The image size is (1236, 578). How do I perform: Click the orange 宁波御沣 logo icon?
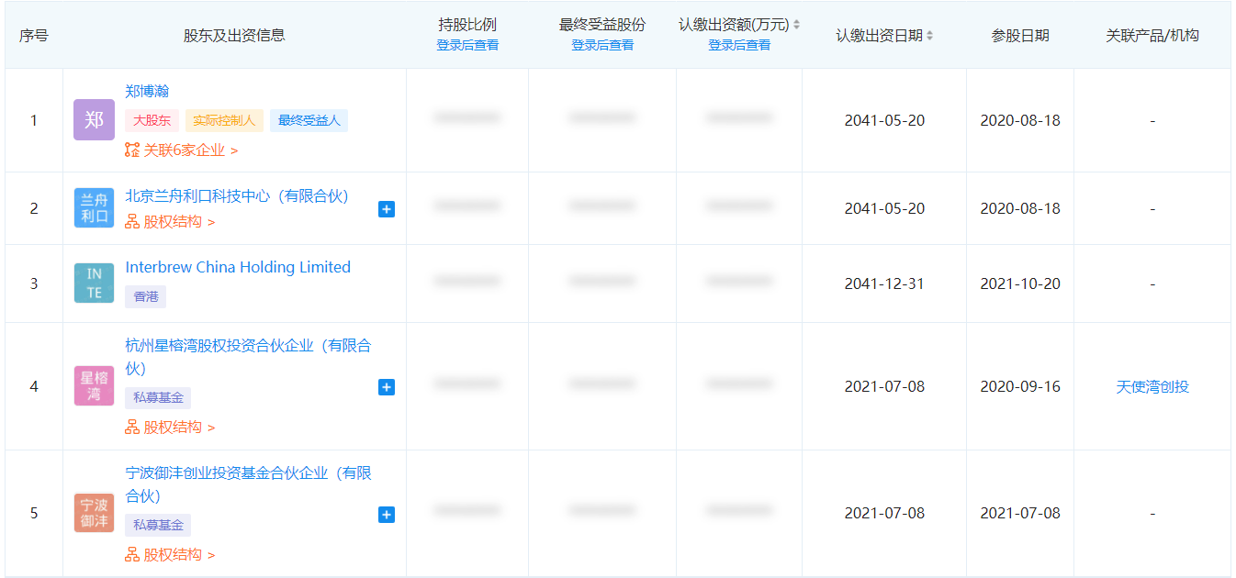pyautogui.click(x=94, y=513)
